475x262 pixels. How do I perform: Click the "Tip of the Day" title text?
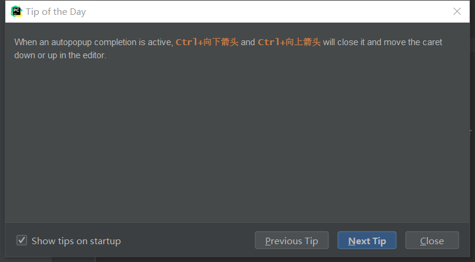[x=56, y=11]
